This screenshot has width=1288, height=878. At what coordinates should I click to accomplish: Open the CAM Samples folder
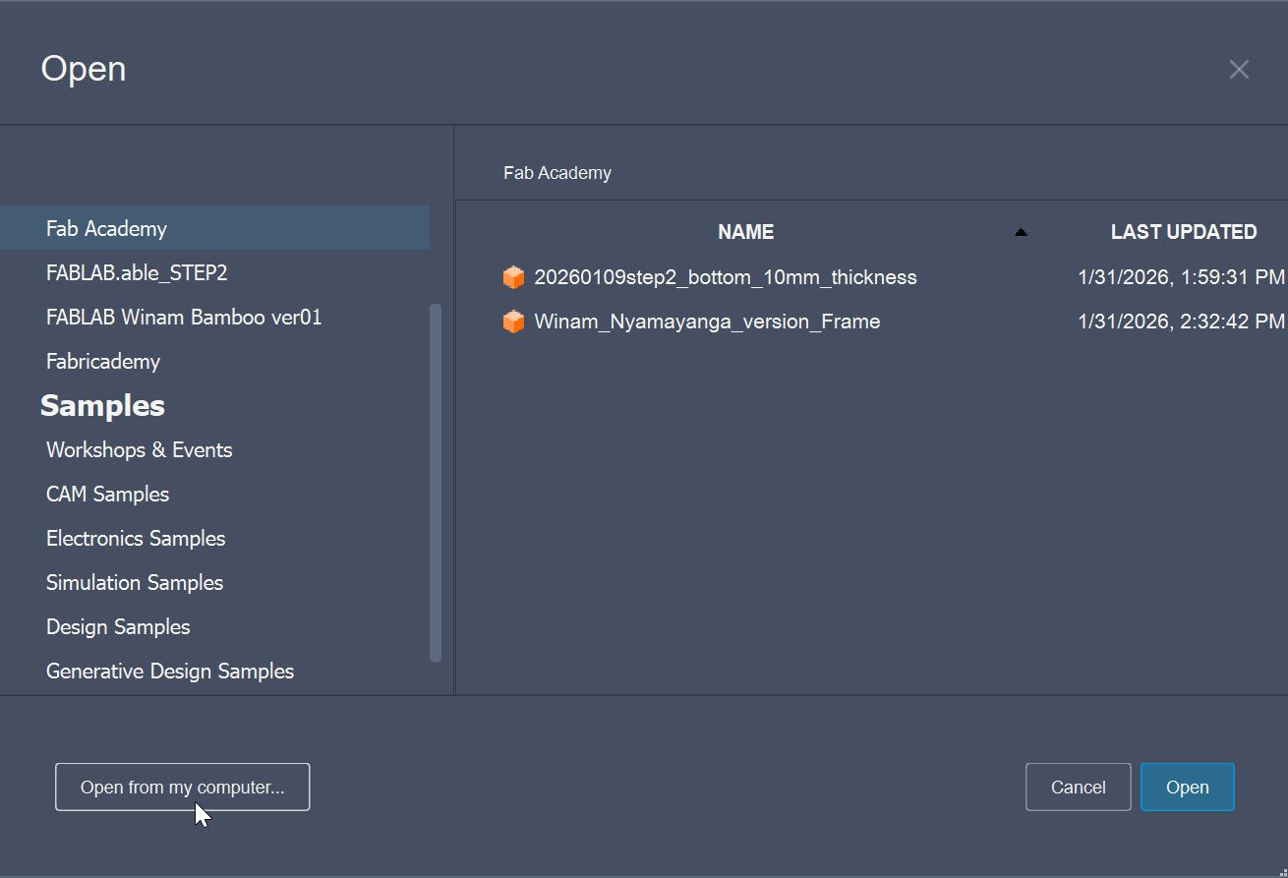point(107,494)
